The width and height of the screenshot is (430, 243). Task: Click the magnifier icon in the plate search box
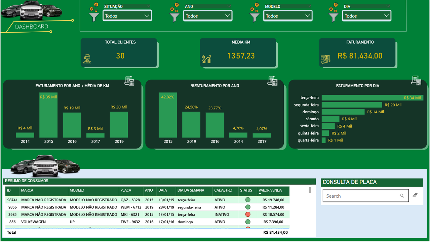tap(402, 196)
